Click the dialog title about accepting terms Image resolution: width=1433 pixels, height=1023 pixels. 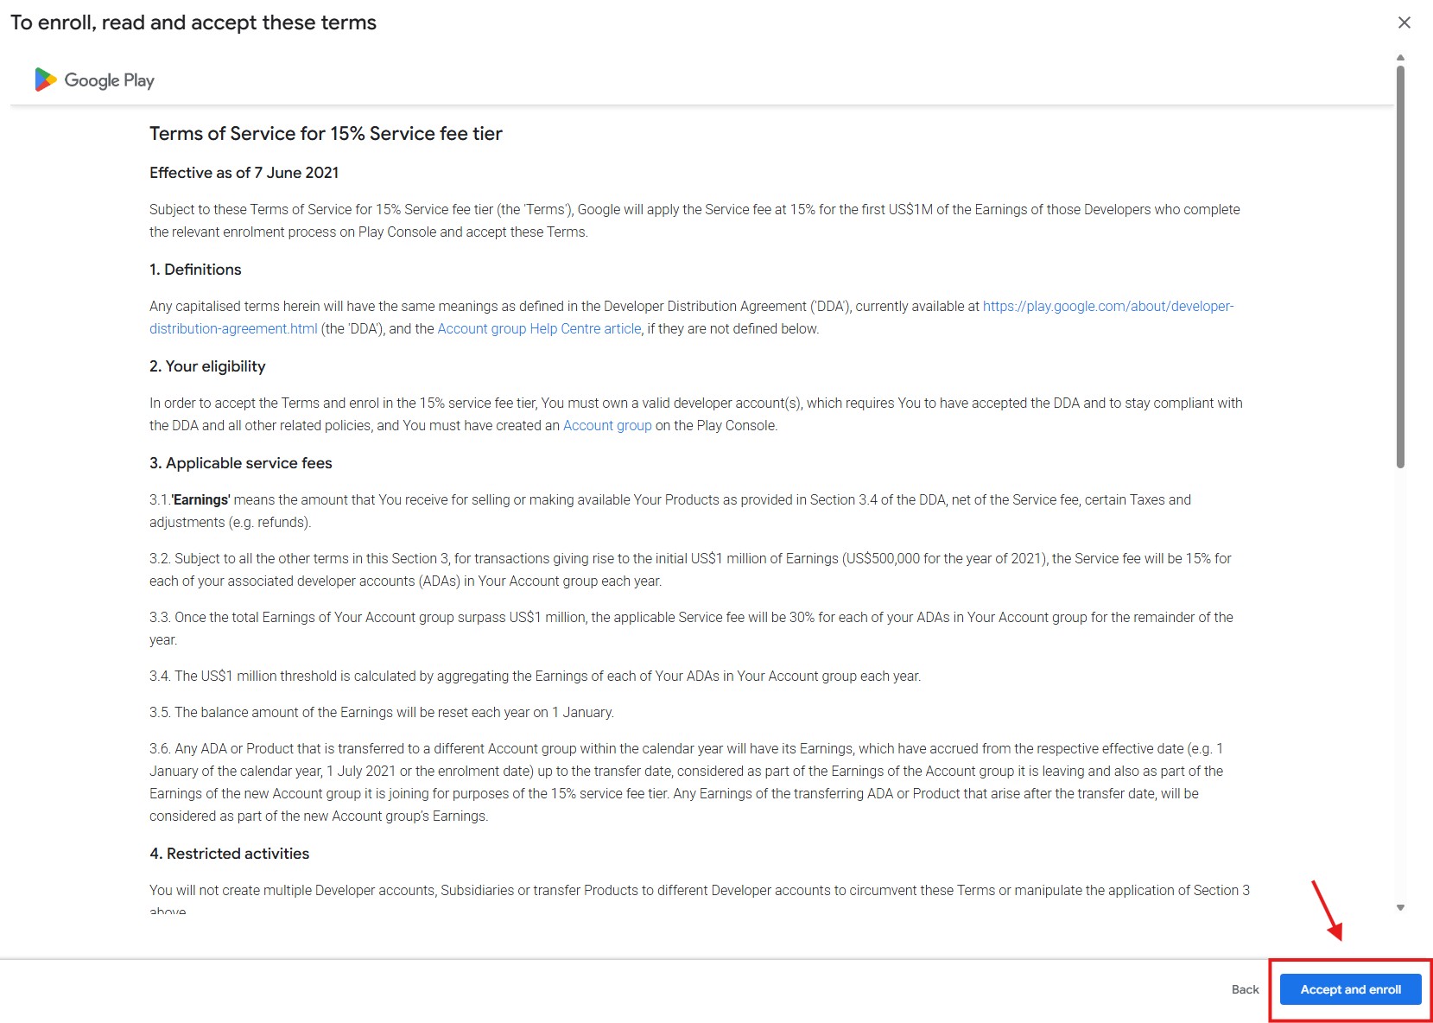(x=193, y=22)
